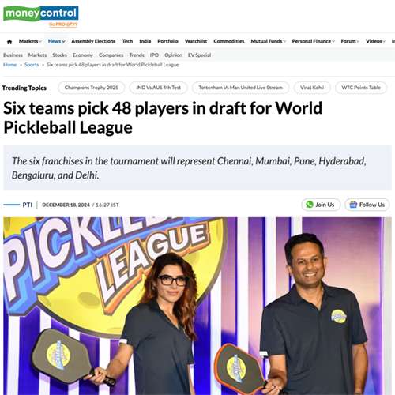This screenshot has height=395, width=395.
Task: Open the Mutual Funds dropdown
Action: (268, 41)
